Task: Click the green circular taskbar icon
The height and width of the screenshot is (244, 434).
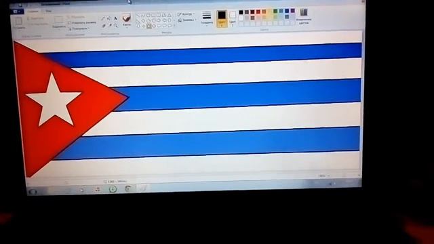Action: click(113, 189)
